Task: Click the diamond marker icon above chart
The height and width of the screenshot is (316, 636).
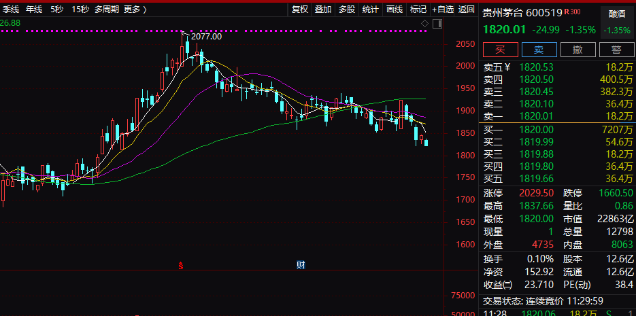Action: (x=424, y=24)
